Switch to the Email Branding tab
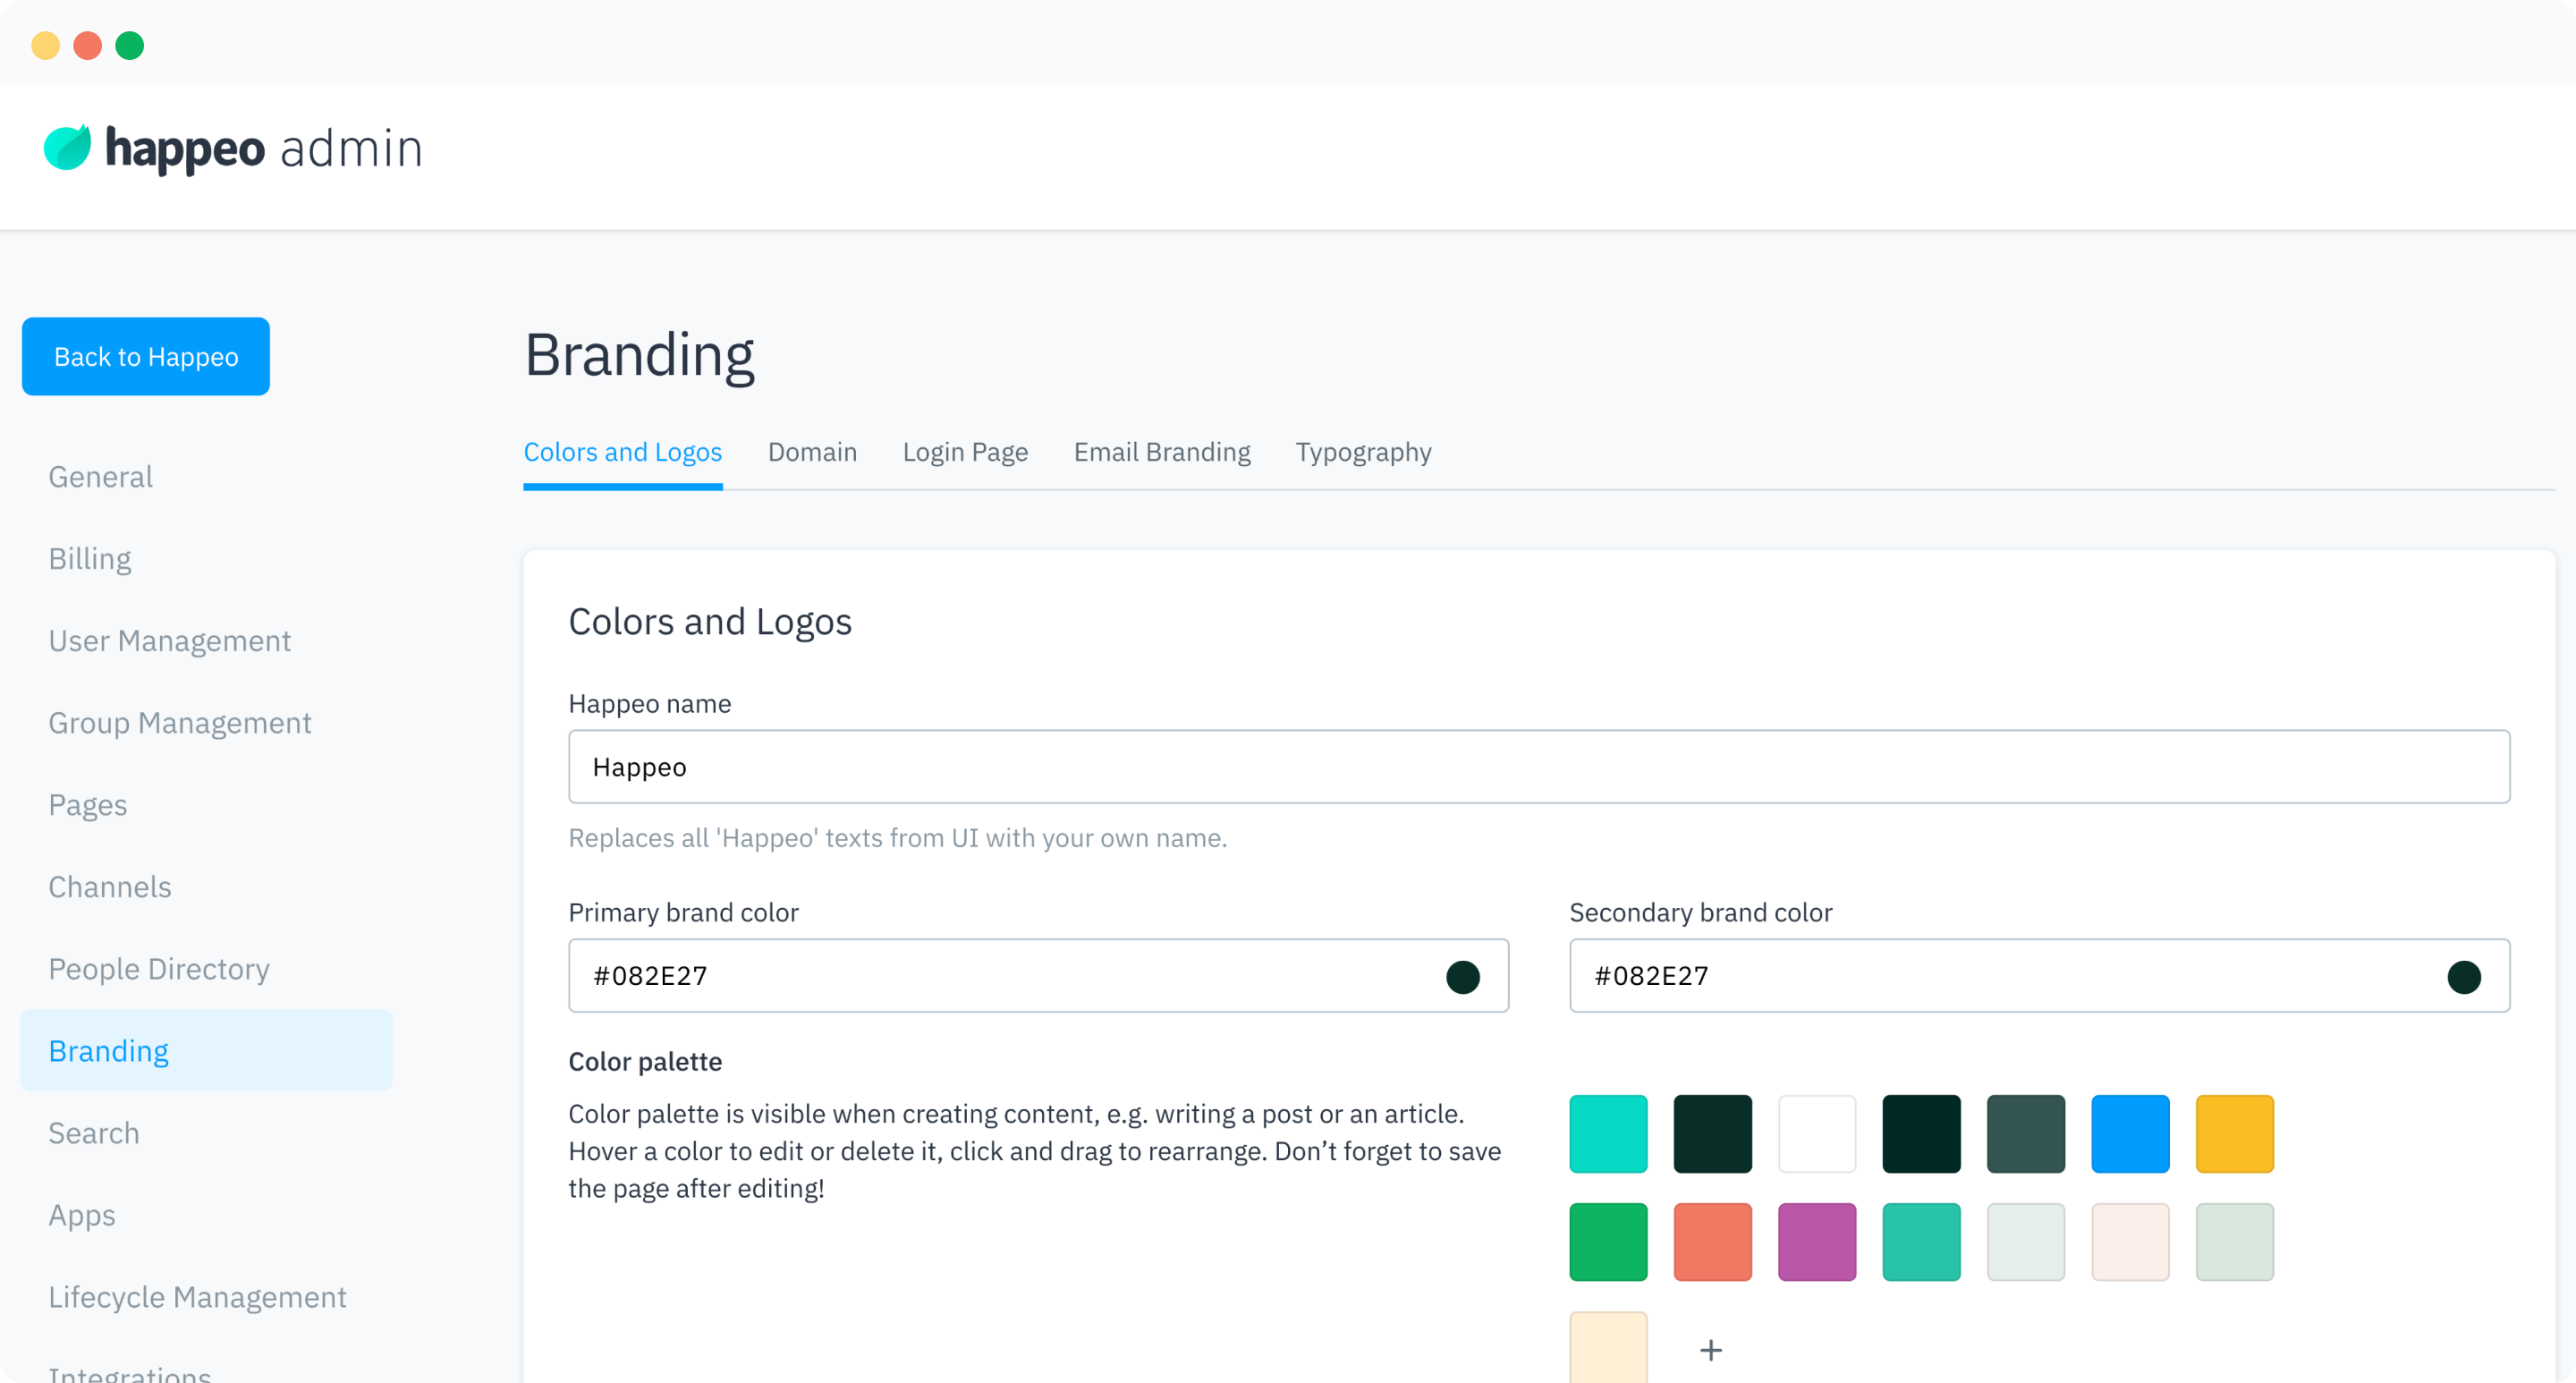 (x=1163, y=452)
